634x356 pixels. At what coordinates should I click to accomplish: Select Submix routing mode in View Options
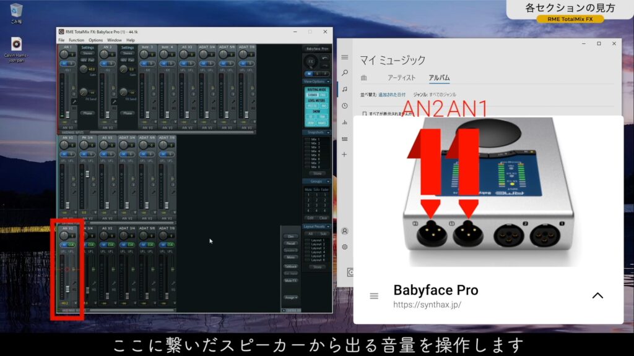coord(312,95)
